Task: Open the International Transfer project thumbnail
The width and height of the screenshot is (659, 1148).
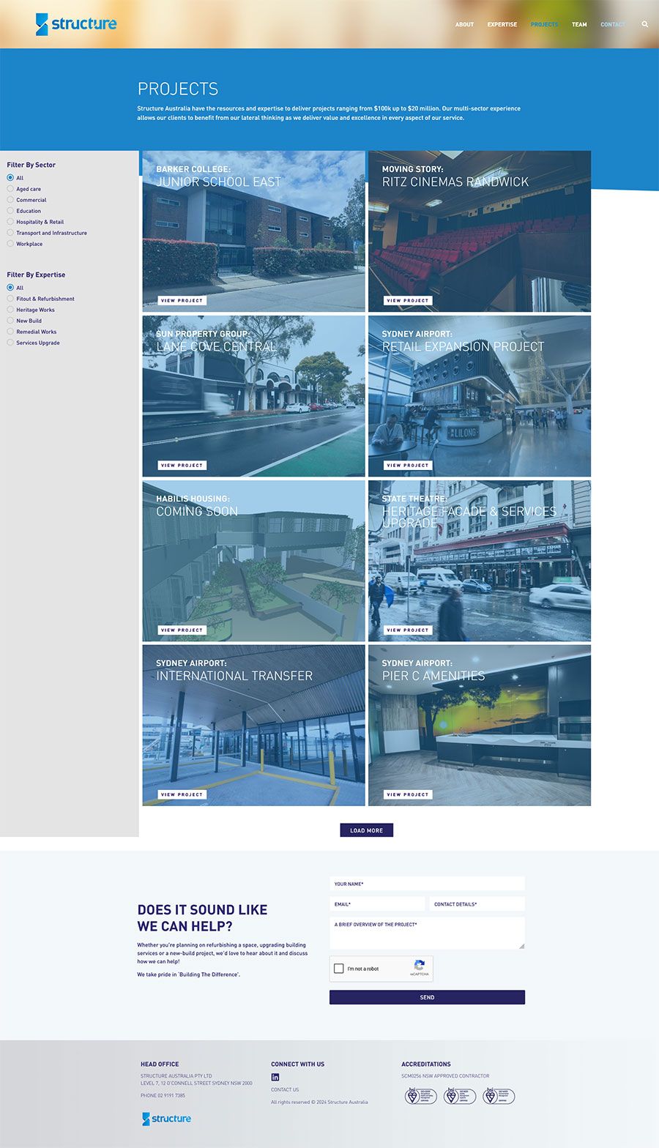Action: (x=253, y=726)
